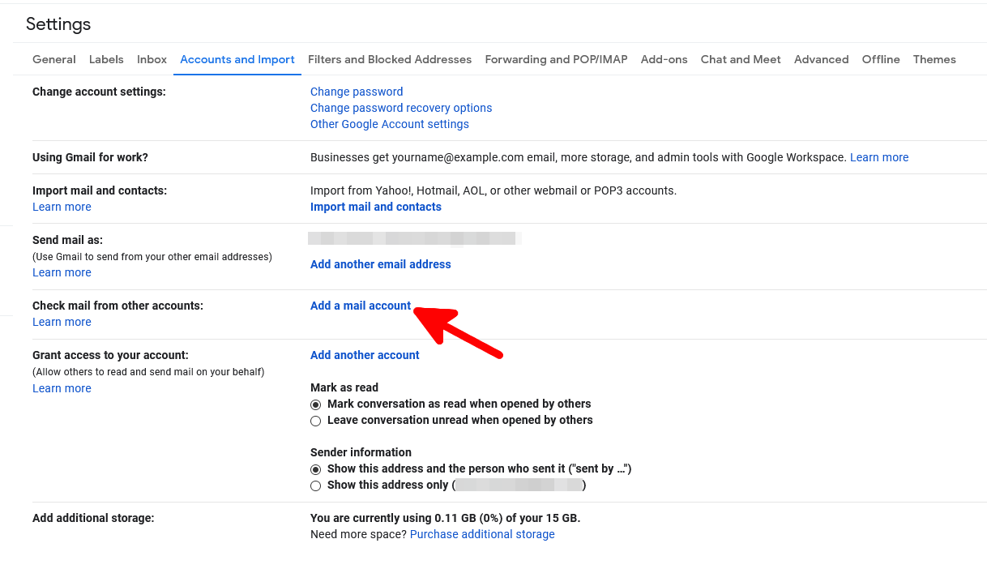Select Mark conversation as read when opened
The height and width of the screenshot is (569, 987).
click(x=315, y=404)
